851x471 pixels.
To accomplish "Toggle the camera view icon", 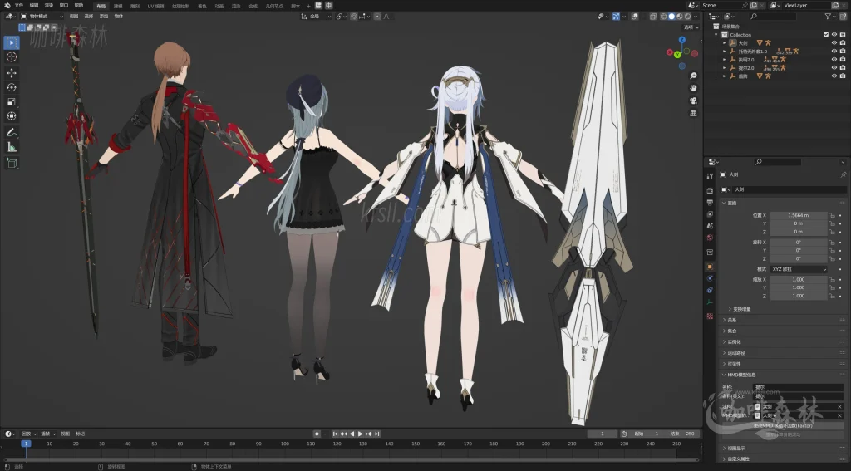I will [693, 101].
